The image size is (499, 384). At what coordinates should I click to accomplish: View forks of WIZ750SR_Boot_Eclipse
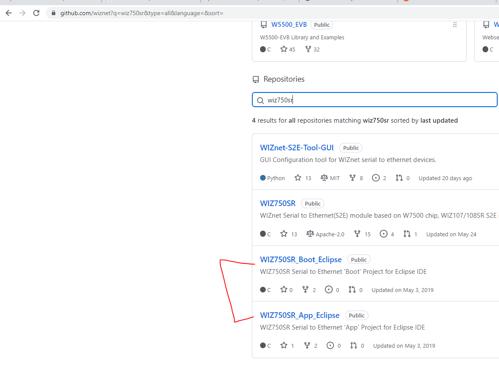[309, 289]
